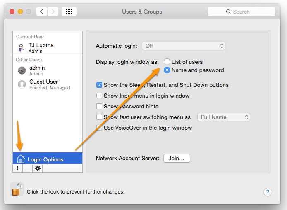This screenshot has width=287, height=210.
Task: Click the back navigation arrow
Action: coord(42,12)
